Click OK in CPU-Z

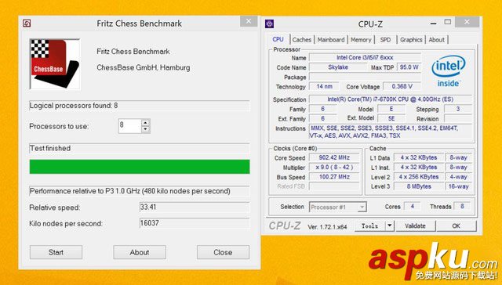click(457, 226)
